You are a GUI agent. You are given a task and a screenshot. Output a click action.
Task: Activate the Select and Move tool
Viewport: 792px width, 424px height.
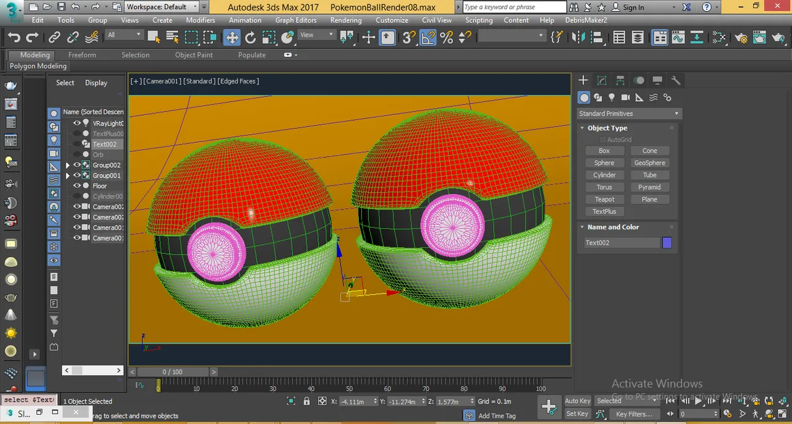231,38
